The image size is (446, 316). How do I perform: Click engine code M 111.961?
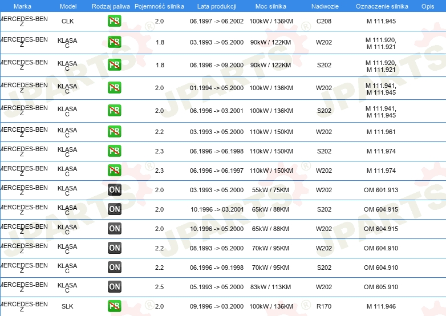point(381,132)
